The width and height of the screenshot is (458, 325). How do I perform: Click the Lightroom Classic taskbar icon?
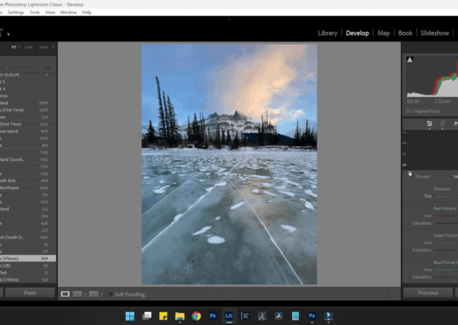(x=230, y=316)
